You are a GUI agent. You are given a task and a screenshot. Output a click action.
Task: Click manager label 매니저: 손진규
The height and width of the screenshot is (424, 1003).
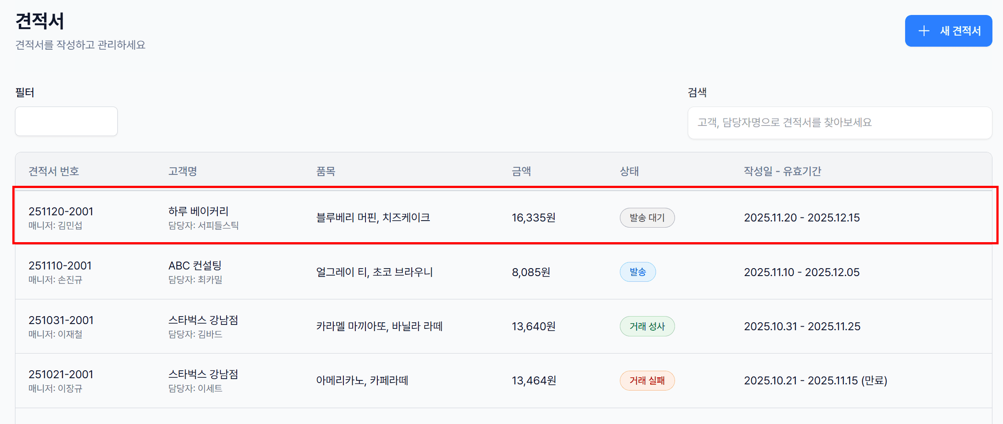(x=56, y=280)
